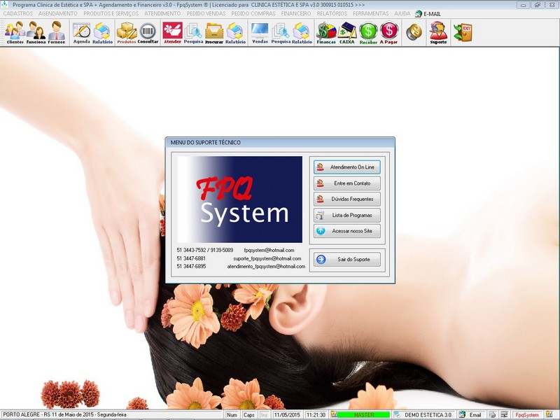Click the date 11/05/2015 in status bar
Screen dimensions: 560x420
(x=287, y=415)
